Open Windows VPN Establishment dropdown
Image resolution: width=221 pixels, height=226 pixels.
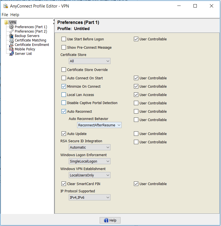(90, 175)
